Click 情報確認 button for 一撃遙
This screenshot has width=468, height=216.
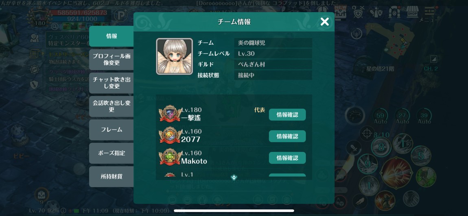[x=287, y=115]
